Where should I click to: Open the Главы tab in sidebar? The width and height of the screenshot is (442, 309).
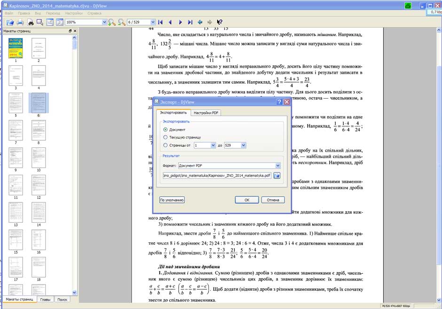point(46,299)
